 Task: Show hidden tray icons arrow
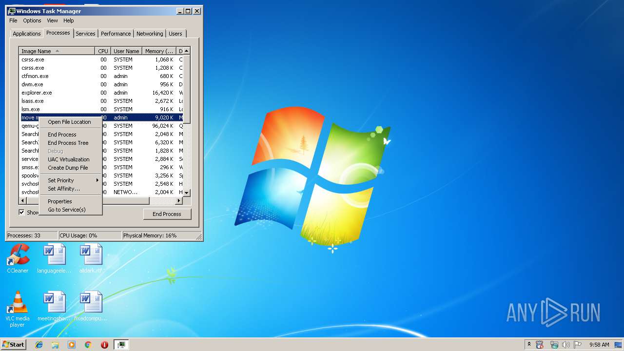529,345
